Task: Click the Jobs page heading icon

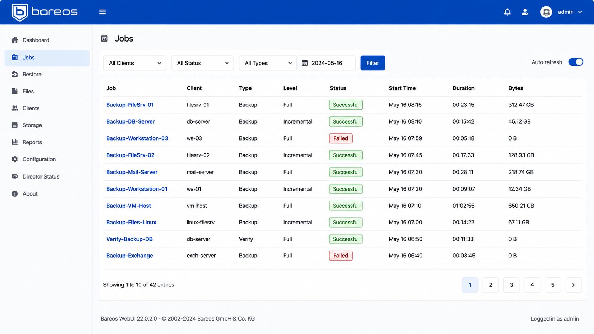Action: 104,38
